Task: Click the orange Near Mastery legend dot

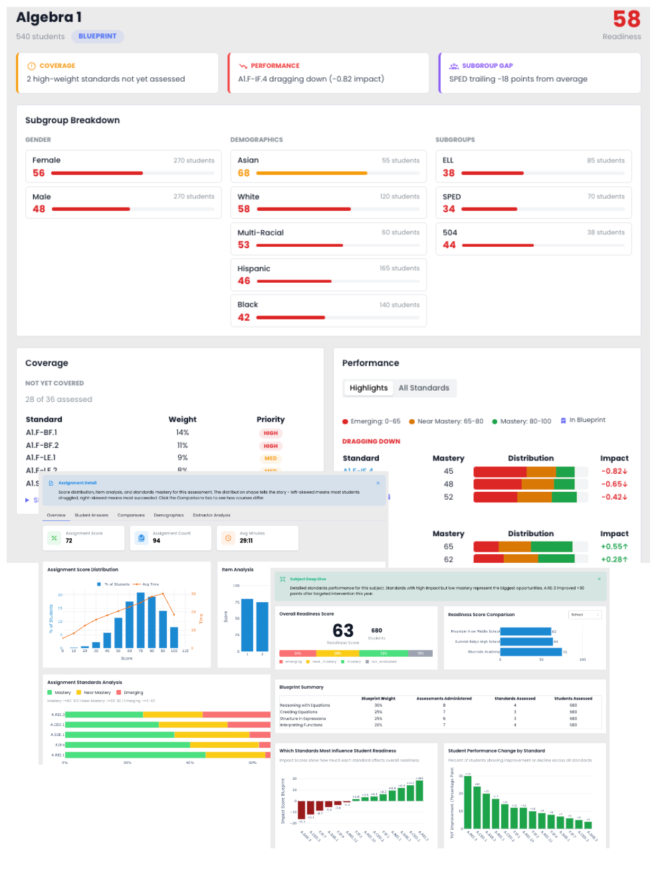Action: (x=412, y=421)
